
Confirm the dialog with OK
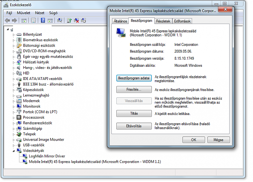[x=194, y=140]
